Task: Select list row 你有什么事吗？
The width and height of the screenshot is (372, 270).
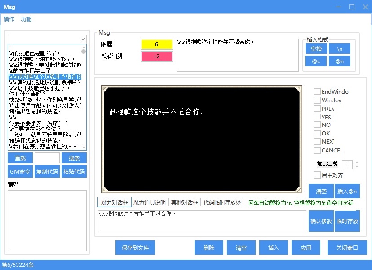Action: coord(45,94)
